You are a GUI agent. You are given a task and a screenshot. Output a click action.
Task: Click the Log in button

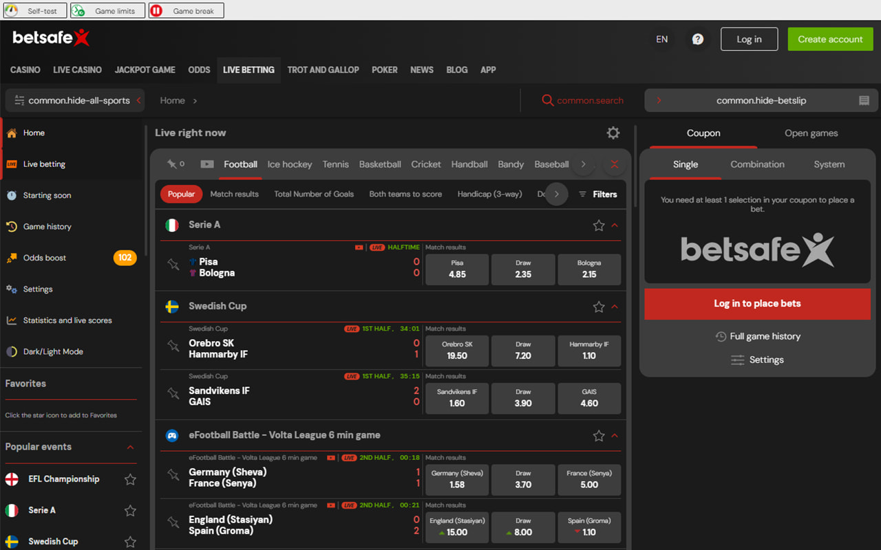(x=749, y=39)
